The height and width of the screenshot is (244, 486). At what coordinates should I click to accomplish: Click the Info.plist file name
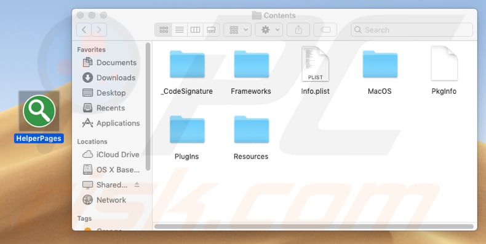click(x=315, y=91)
